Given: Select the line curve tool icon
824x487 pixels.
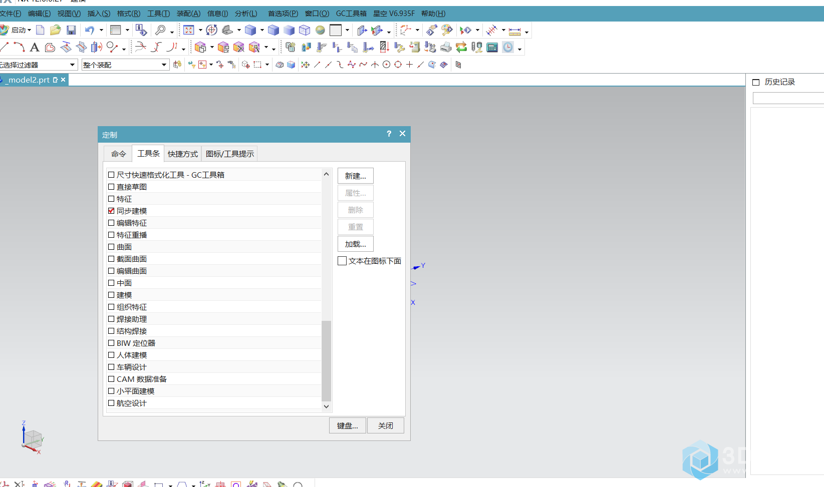Looking at the screenshot, I should tap(5, 47).
